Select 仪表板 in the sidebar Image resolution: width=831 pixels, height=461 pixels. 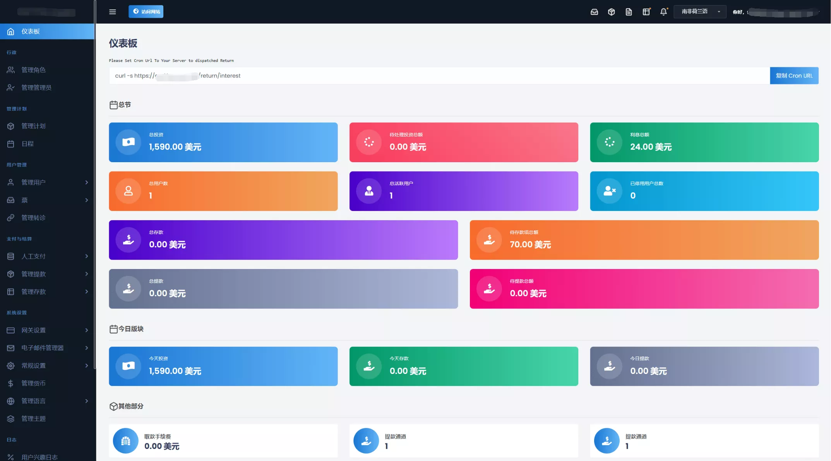coord(47,31)
